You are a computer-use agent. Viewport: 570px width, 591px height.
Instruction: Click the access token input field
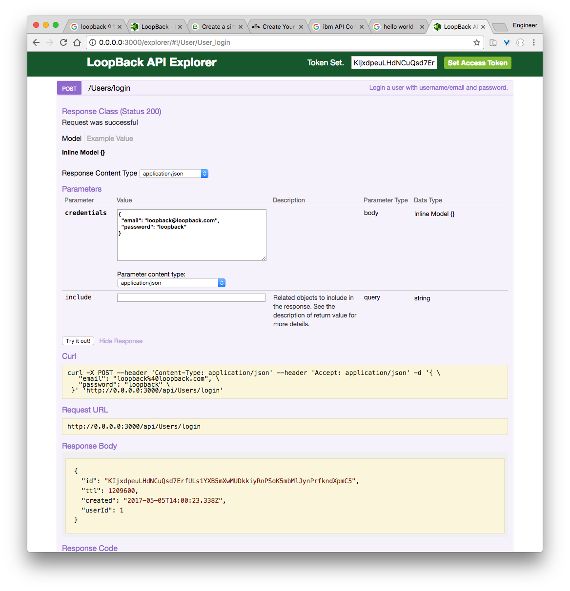(394, 62)
